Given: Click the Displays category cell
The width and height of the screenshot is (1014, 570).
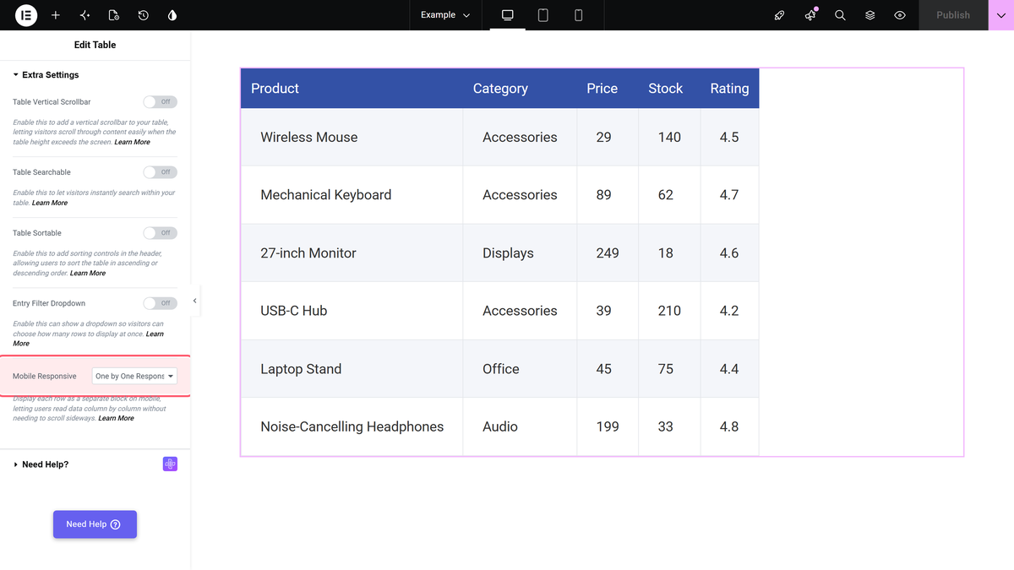Looking at the screenshot, I should pyautogui.click(x=520, y=252).
